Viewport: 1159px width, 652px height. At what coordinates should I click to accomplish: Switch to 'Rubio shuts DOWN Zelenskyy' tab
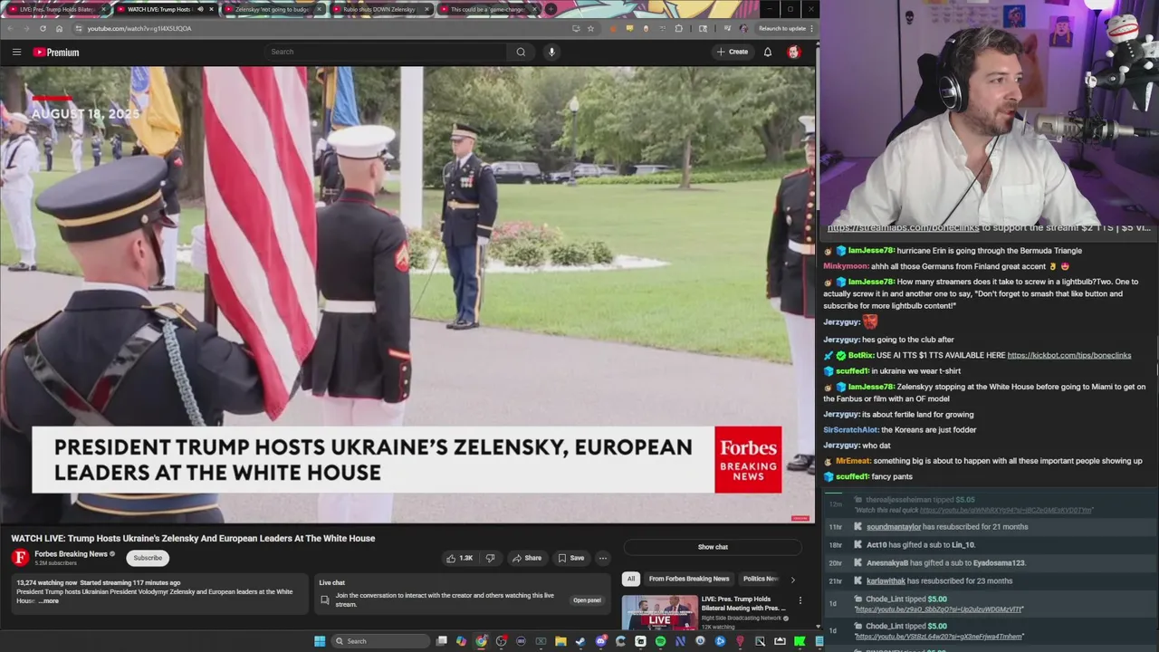pyautogui.click(x=379, y=9)
